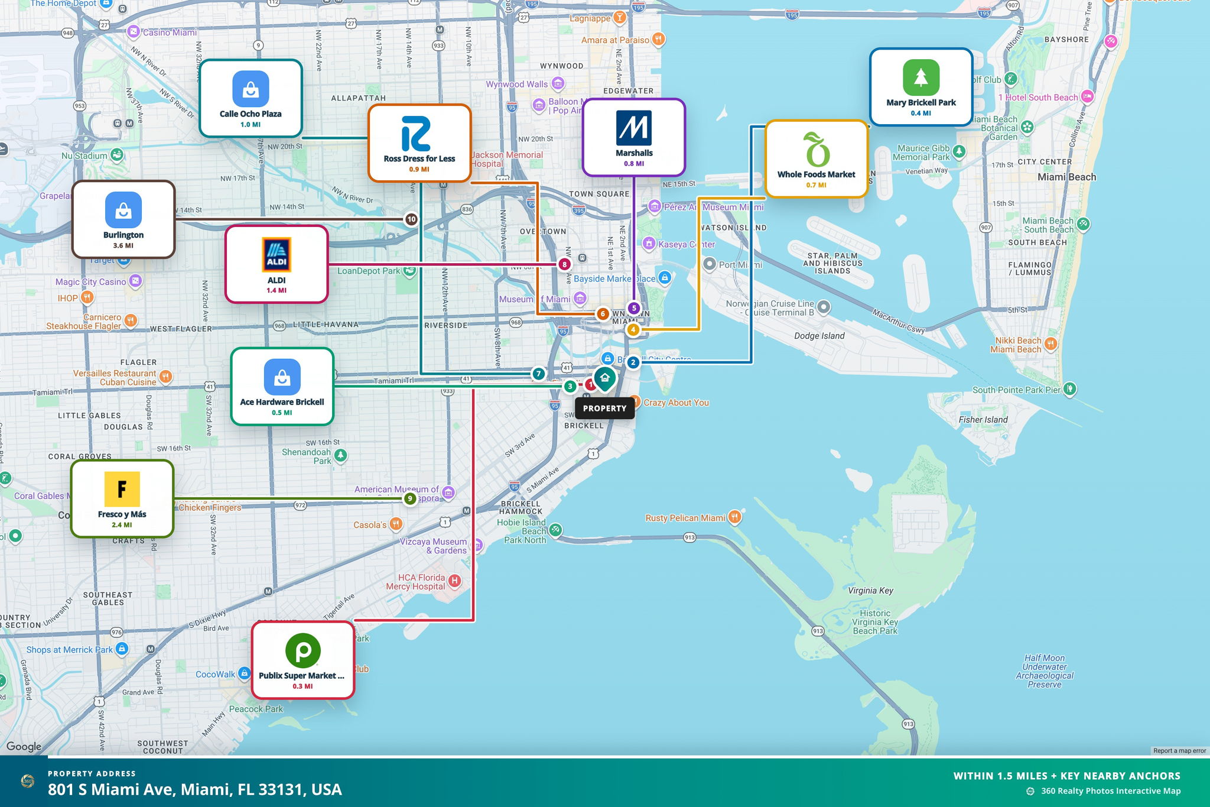
Task: Click the Magic City Casino icon
Action: 135,281
